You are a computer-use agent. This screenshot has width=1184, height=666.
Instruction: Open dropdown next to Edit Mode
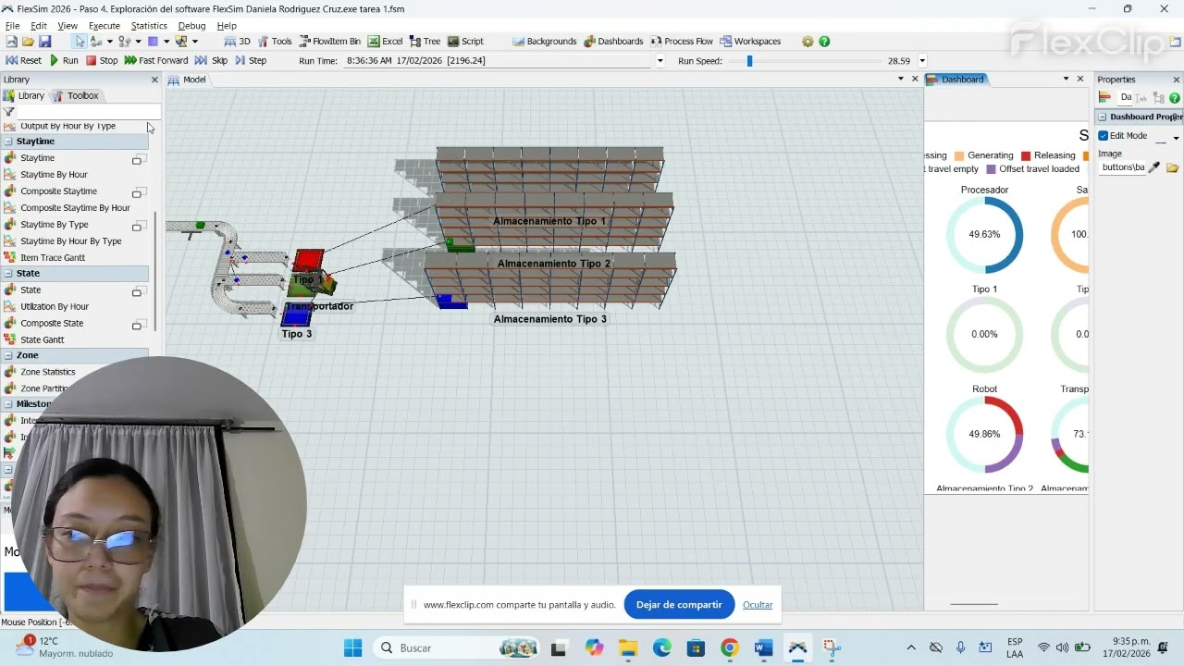click(x=1176, y=138)
